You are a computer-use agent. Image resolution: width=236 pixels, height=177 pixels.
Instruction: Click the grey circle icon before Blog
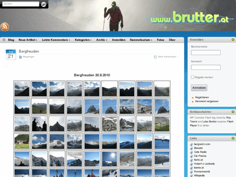pos(4,40)
